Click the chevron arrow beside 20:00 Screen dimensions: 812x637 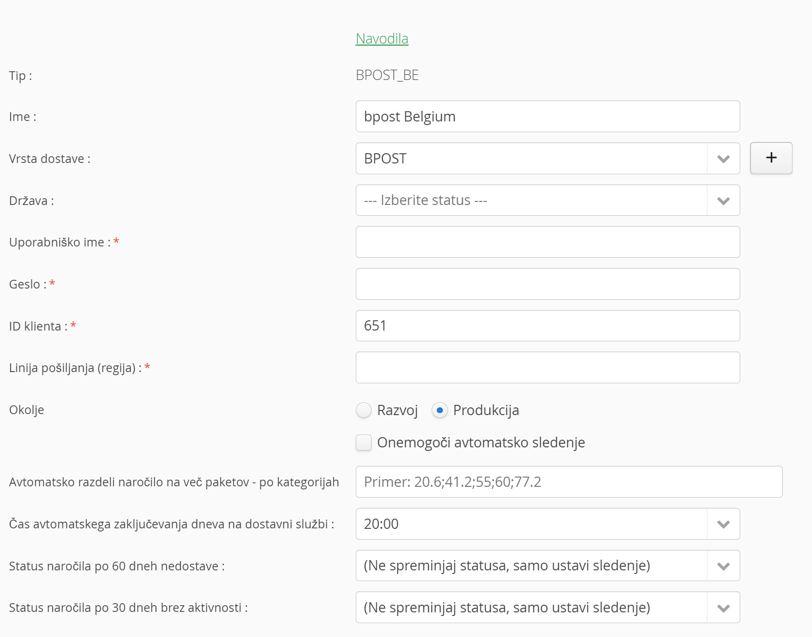723,524
